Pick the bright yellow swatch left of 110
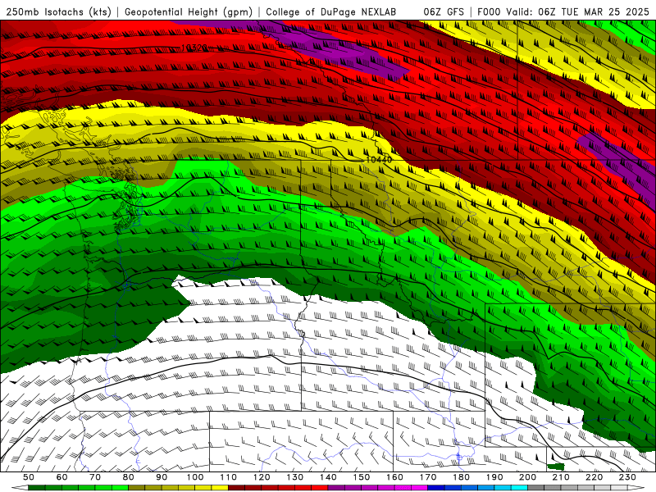This screenshot has width=656, height=492. 220,488
